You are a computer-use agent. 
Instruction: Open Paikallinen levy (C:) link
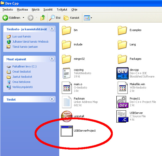pos(24,66)
